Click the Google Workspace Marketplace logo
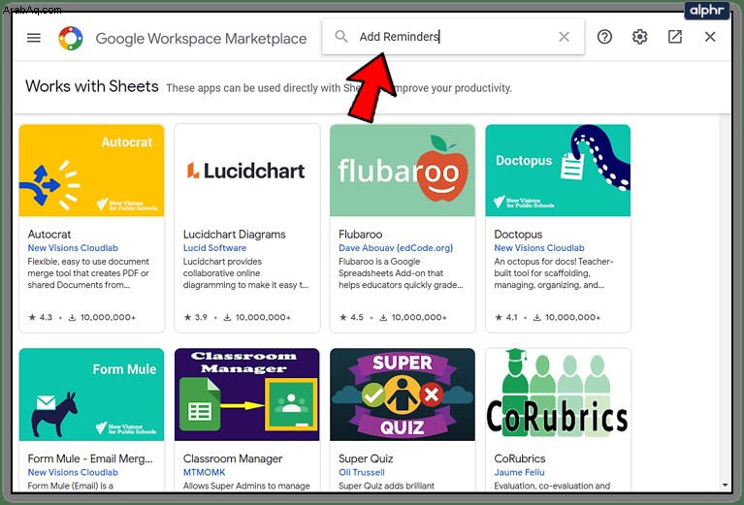The image size is (744, 505). pos(70,38)
